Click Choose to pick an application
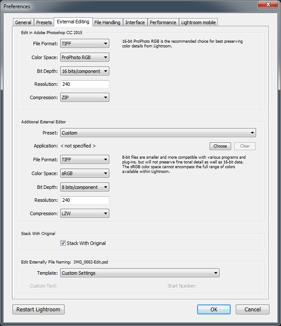Image resolution: width=281 pixels, height=326 pixels. pos(220,146)
